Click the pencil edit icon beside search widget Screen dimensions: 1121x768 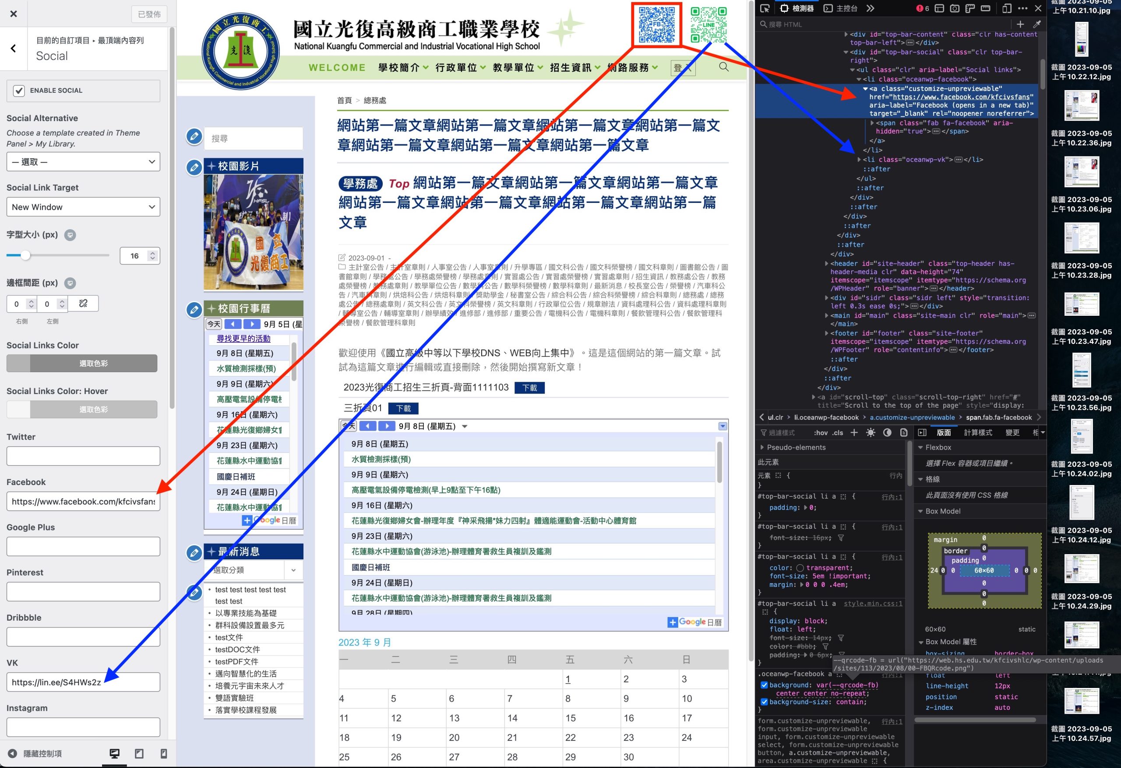coord(194,137)
